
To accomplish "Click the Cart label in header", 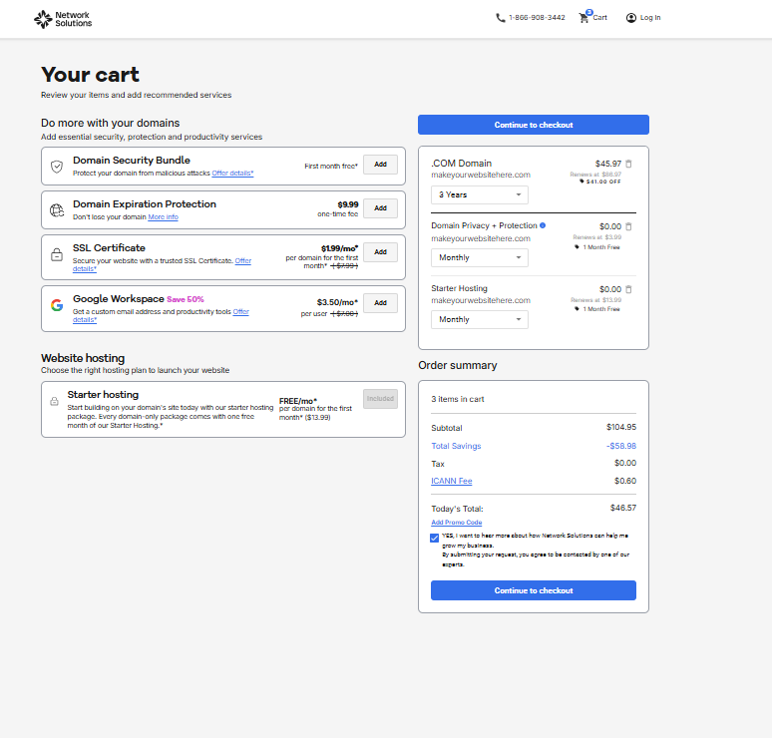I will click(x=599, y=18).
